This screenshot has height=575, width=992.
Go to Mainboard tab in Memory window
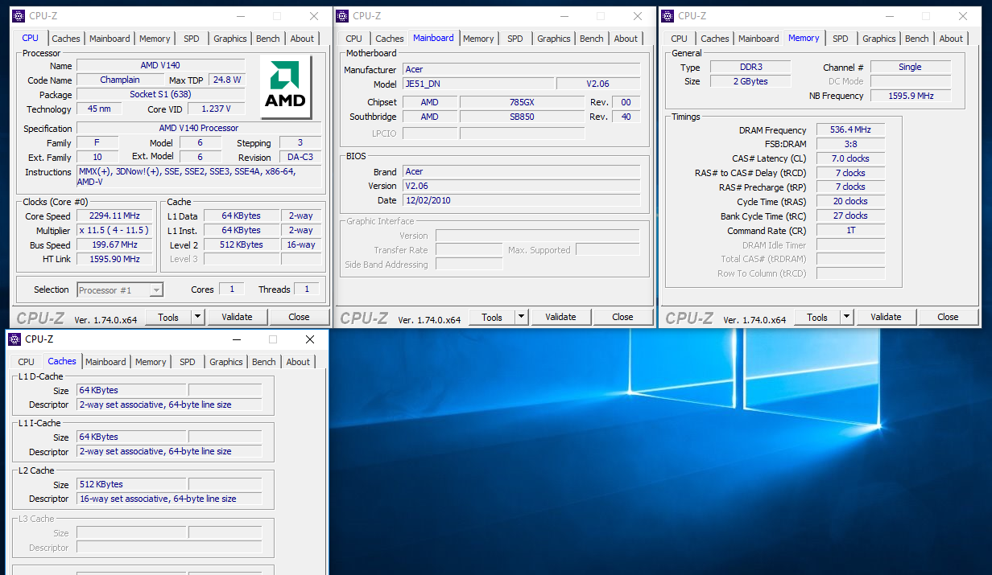(758, 39)
